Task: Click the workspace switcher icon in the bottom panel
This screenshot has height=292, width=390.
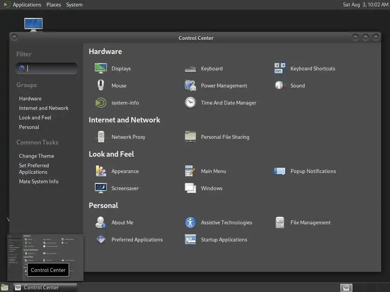Action: (x=347, y=288)
